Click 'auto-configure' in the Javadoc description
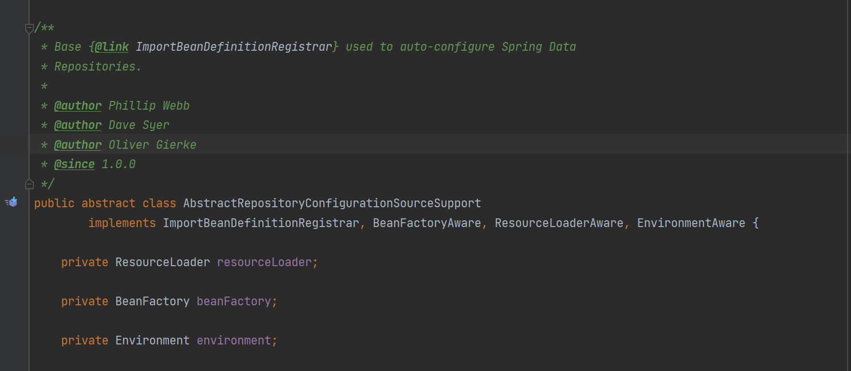Viewport: 851px width, 371px height. pyautogui.click(x=447, y=47)
